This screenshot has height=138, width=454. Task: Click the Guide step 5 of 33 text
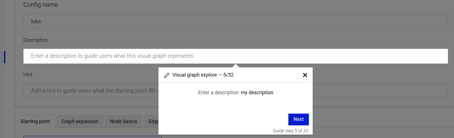pos(290,131)
